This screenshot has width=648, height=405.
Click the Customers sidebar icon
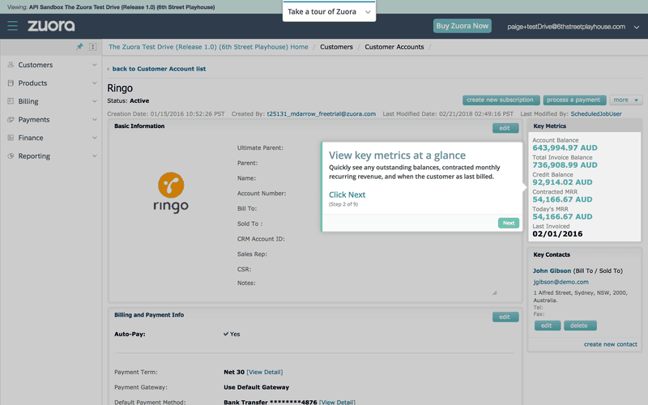11,65
